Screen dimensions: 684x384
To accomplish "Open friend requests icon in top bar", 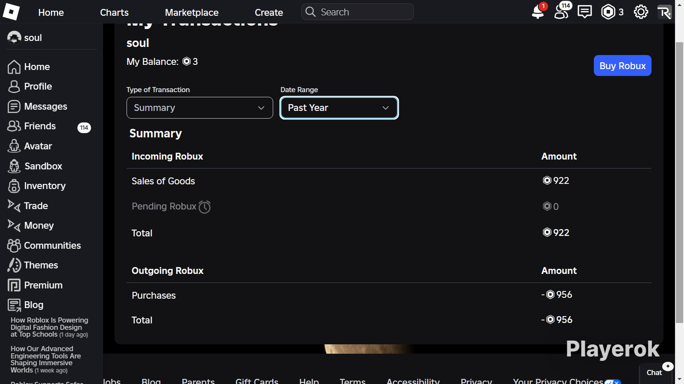I will [x=561, y=12].
